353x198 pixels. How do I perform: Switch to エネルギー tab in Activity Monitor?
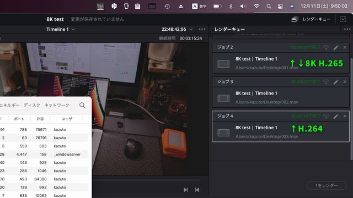tap(10, 105)
